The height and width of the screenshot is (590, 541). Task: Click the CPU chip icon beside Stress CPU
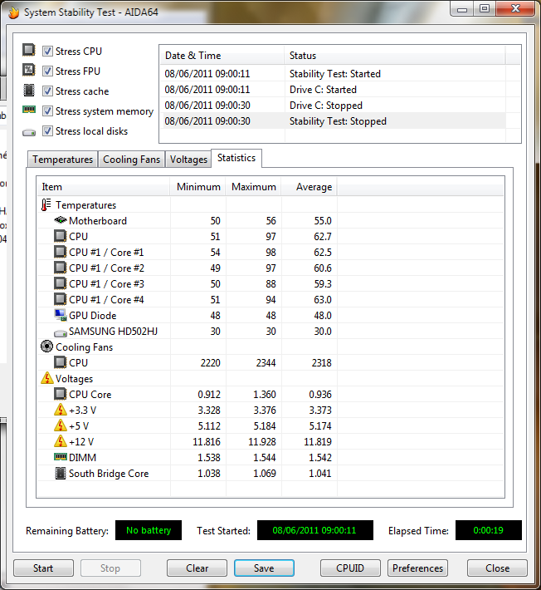[29, 50]
